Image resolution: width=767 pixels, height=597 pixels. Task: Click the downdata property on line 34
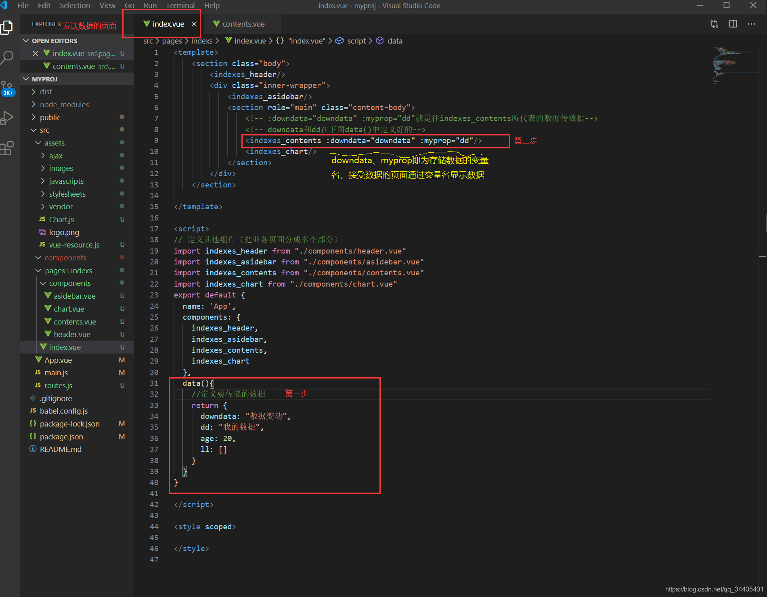click(218, 416)
